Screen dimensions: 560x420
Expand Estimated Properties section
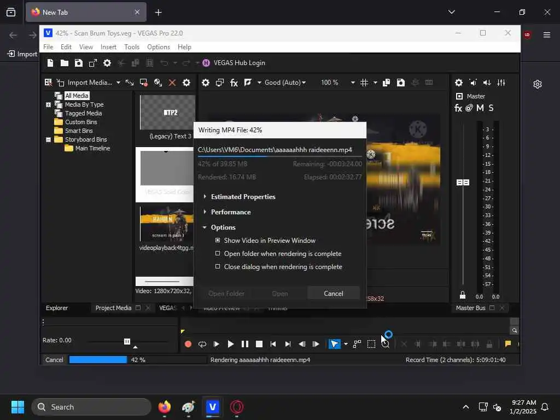(205, 196)
